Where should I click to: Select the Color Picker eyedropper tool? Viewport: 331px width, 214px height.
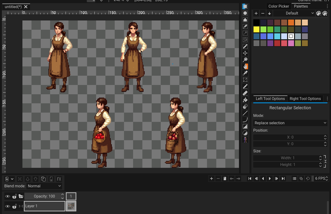pyautogui.click(x=245, y=73)
